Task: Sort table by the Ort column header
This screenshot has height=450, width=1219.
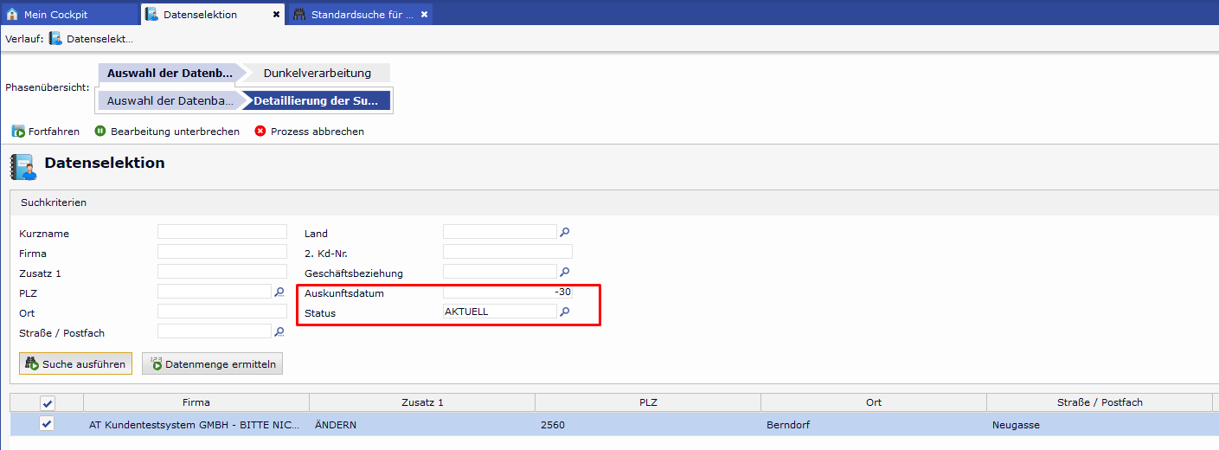Action: tap(873, 402)
